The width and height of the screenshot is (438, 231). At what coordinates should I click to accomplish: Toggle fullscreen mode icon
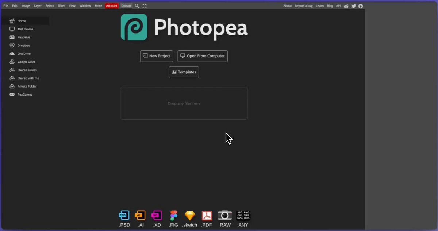click(145, 6)
